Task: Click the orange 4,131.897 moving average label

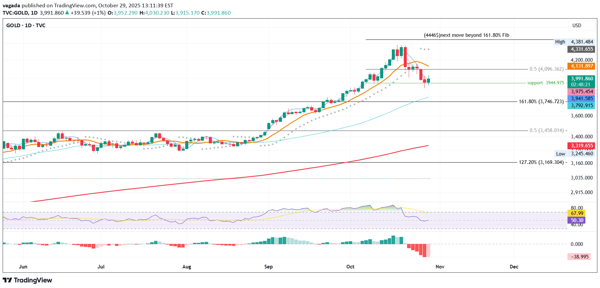Action: tap(582, 66)
